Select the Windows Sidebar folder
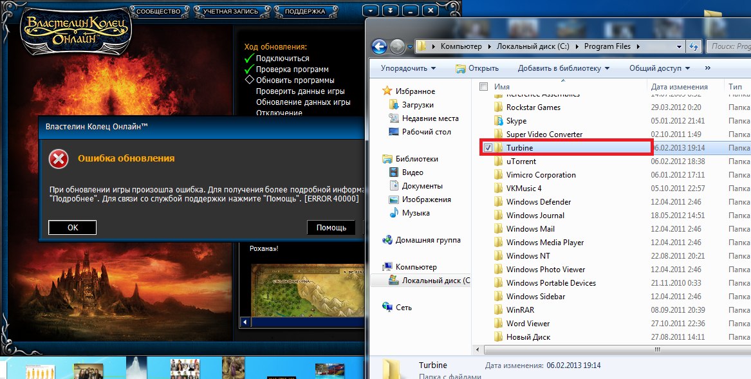This screenshot has height=379, width=751. 535,296
